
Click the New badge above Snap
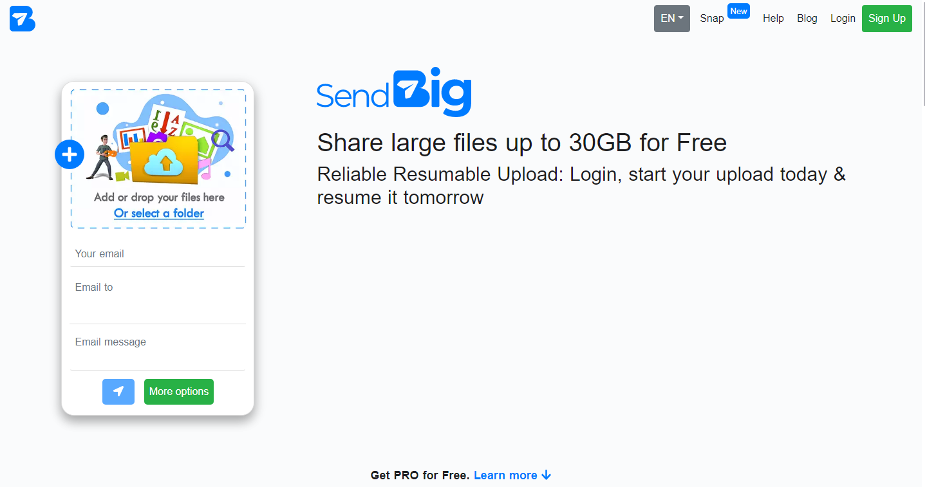tap(738, 10)
